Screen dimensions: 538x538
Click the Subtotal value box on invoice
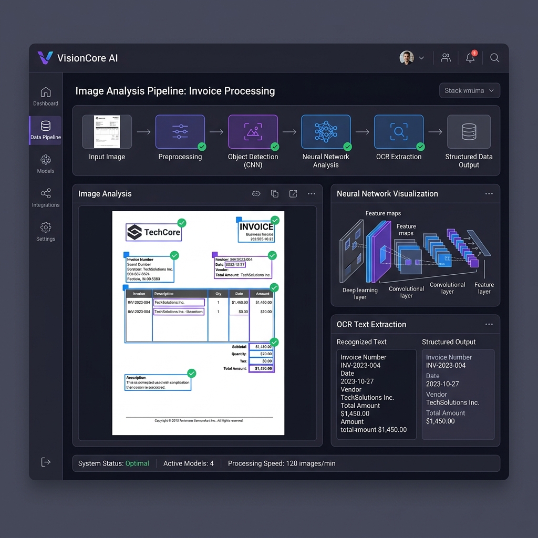coord(261,347)
